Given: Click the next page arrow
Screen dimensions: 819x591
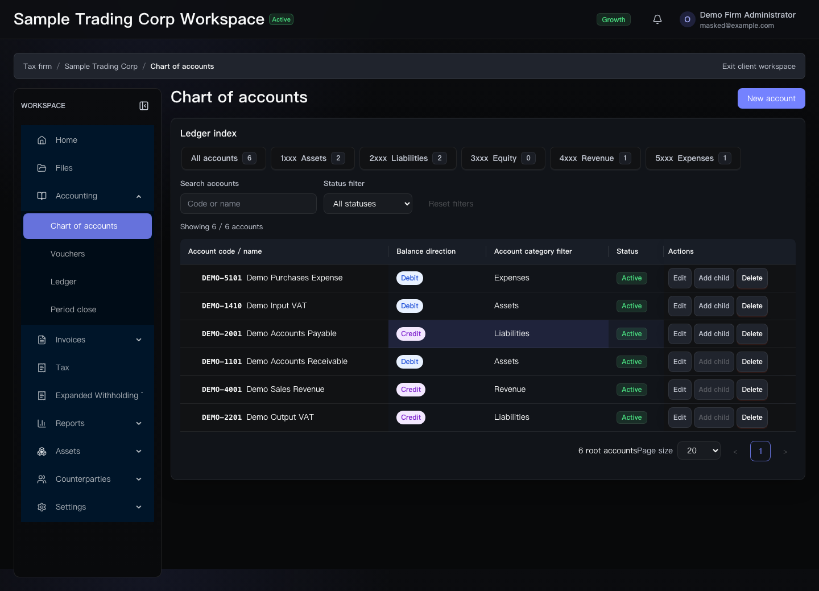Looking at the screenshot, I should click(785, 452).
